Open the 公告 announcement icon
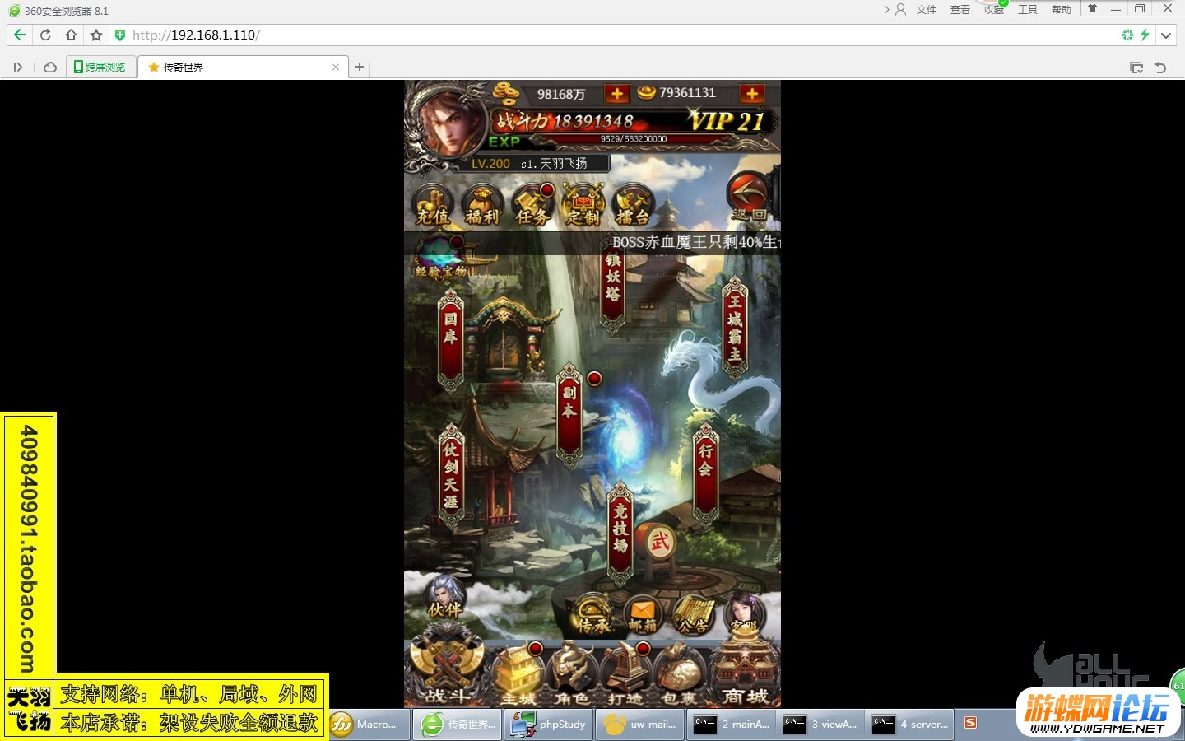The width and height of the screenshot is (1185, 741). [693, 616]
